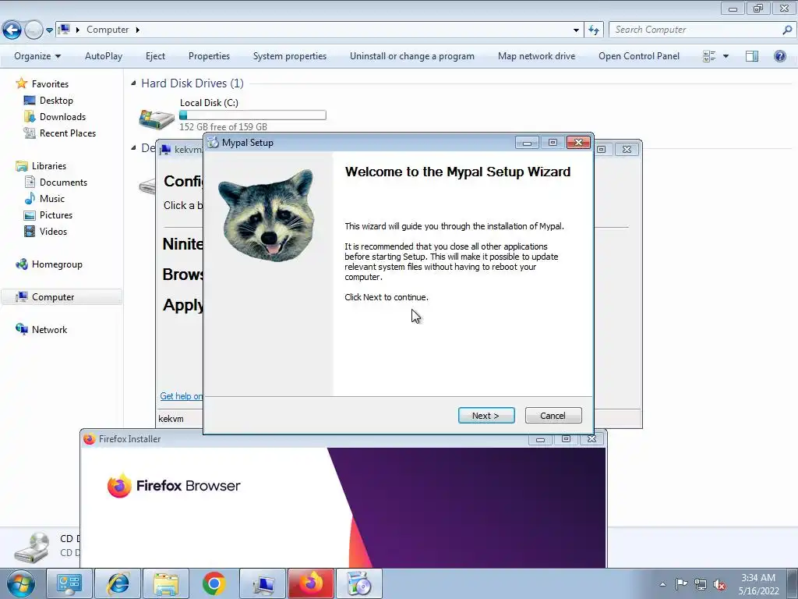Switch to the Firefox Installer taskbar button

tap(311, 583)
